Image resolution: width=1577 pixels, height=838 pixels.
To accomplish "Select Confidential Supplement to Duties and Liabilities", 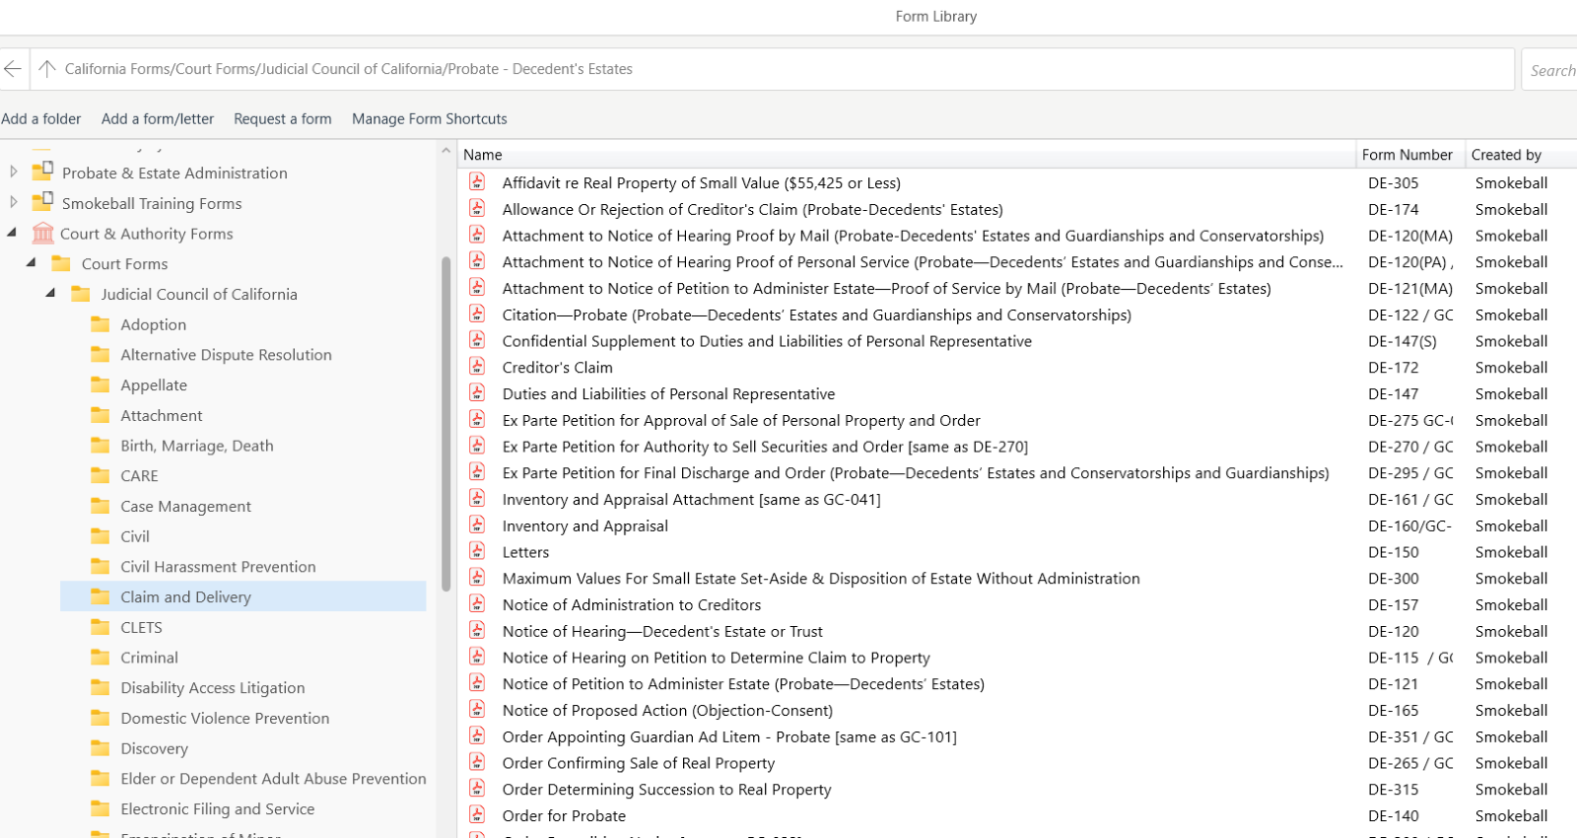I will [767, 341].
